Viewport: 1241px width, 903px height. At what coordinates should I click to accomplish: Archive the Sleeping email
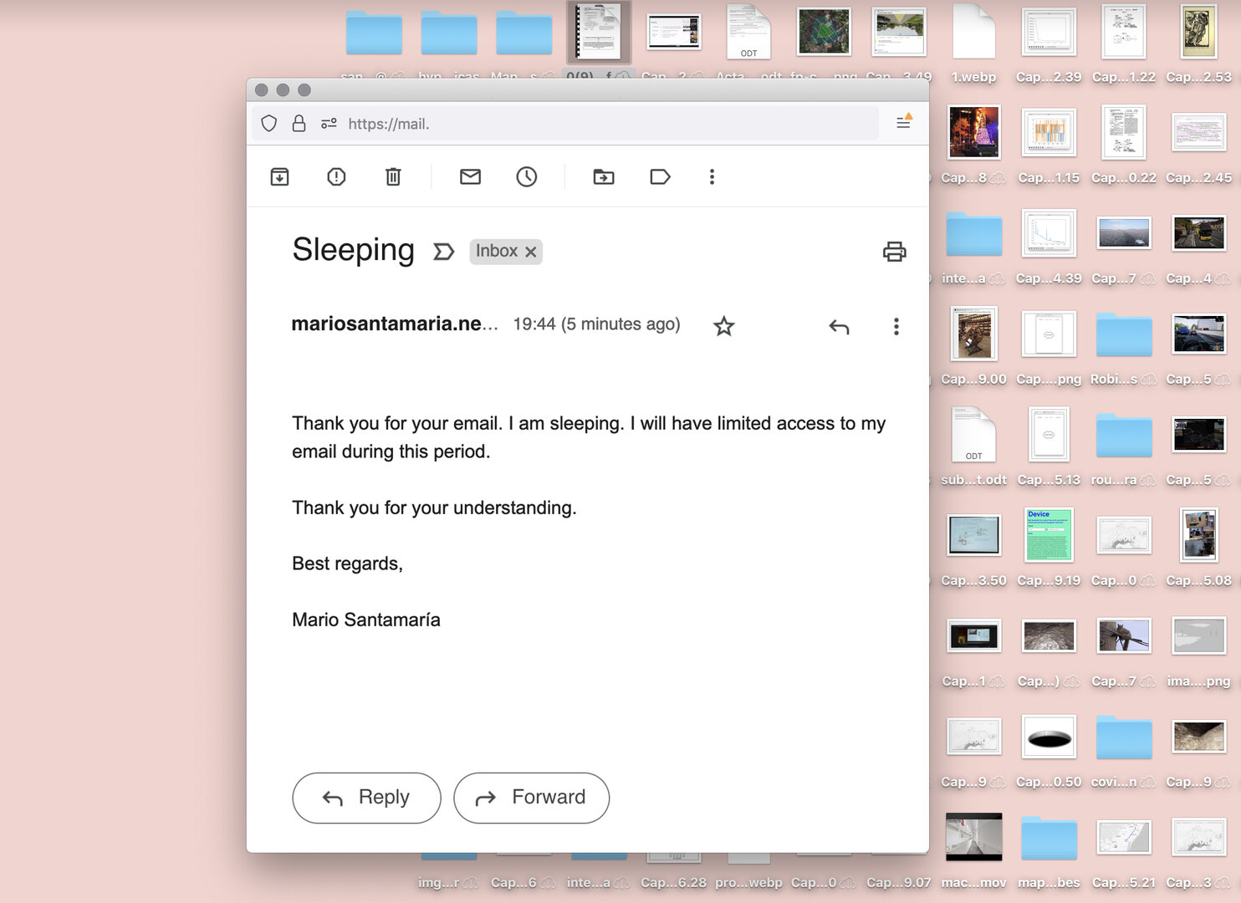[x=279, y=176]
